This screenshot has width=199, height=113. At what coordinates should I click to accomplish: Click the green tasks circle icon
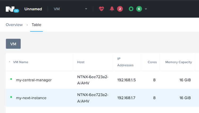[131, 9]
